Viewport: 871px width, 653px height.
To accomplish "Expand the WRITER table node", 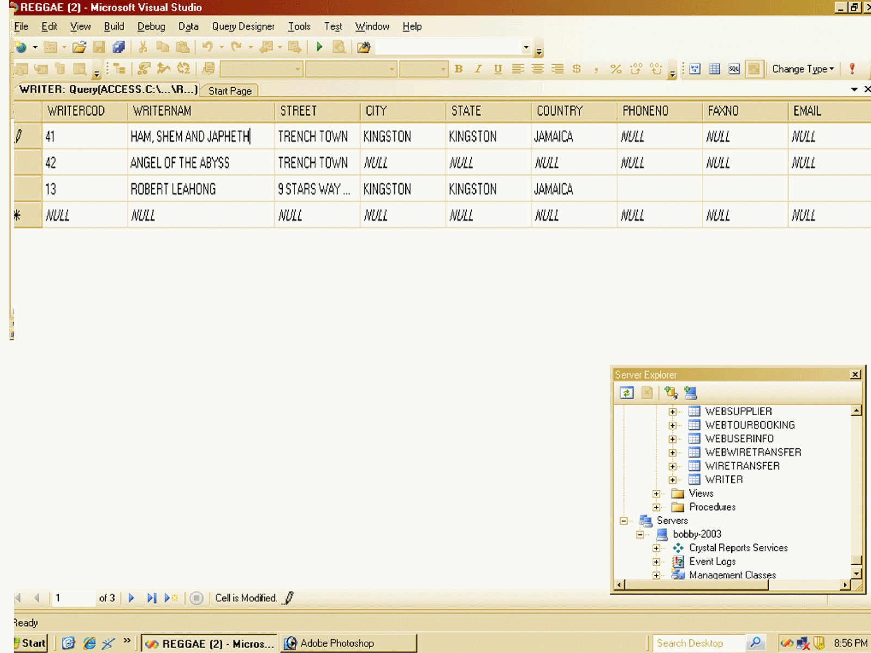I will coord(673,479).
